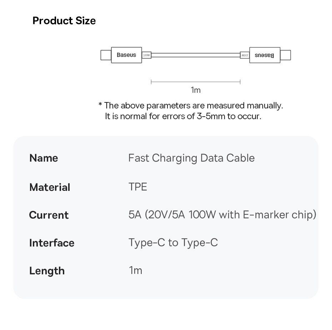Select the right 100W marker on the cable
Image resolution: width=332 pixels, height=330 pixels.
[245, 55]
